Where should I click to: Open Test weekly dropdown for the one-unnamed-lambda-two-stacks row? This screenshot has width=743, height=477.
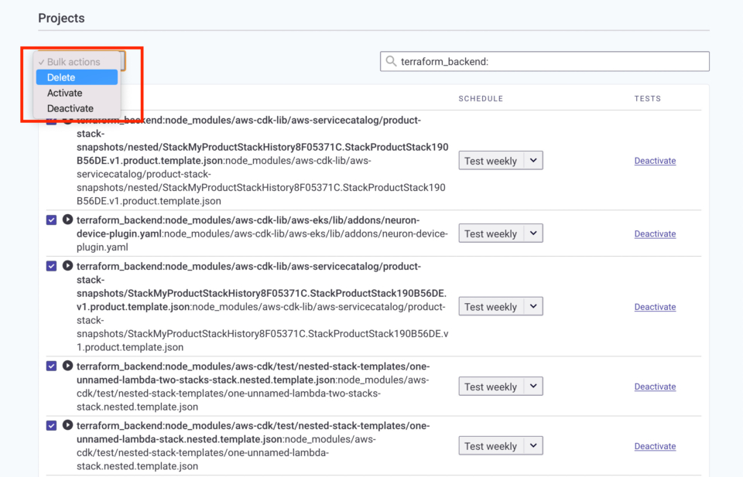tap(501, 387)
